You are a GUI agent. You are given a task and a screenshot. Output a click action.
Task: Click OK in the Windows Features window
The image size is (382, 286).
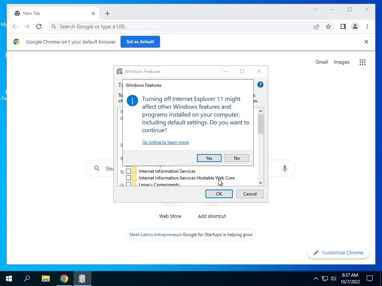(x=219, y=194)
